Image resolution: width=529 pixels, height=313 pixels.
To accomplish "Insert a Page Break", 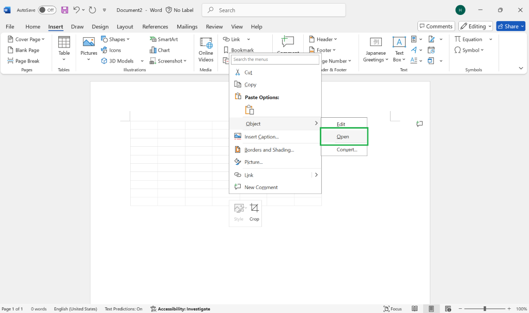I will (x=23, y=61).
